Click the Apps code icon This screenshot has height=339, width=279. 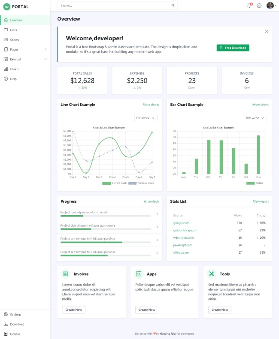click(139, 274)
